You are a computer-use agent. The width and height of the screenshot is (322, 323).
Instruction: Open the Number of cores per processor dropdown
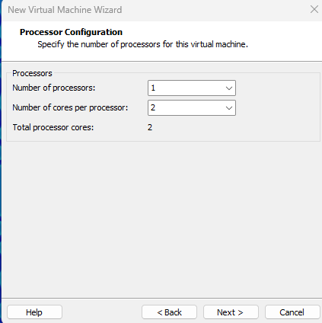192,107
